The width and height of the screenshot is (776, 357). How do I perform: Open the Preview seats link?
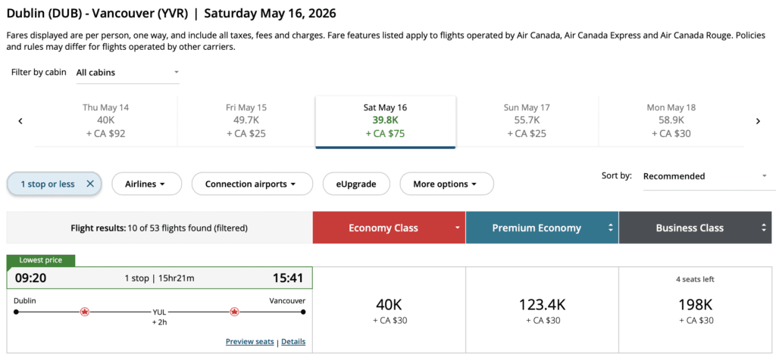(x=249, y=342)
